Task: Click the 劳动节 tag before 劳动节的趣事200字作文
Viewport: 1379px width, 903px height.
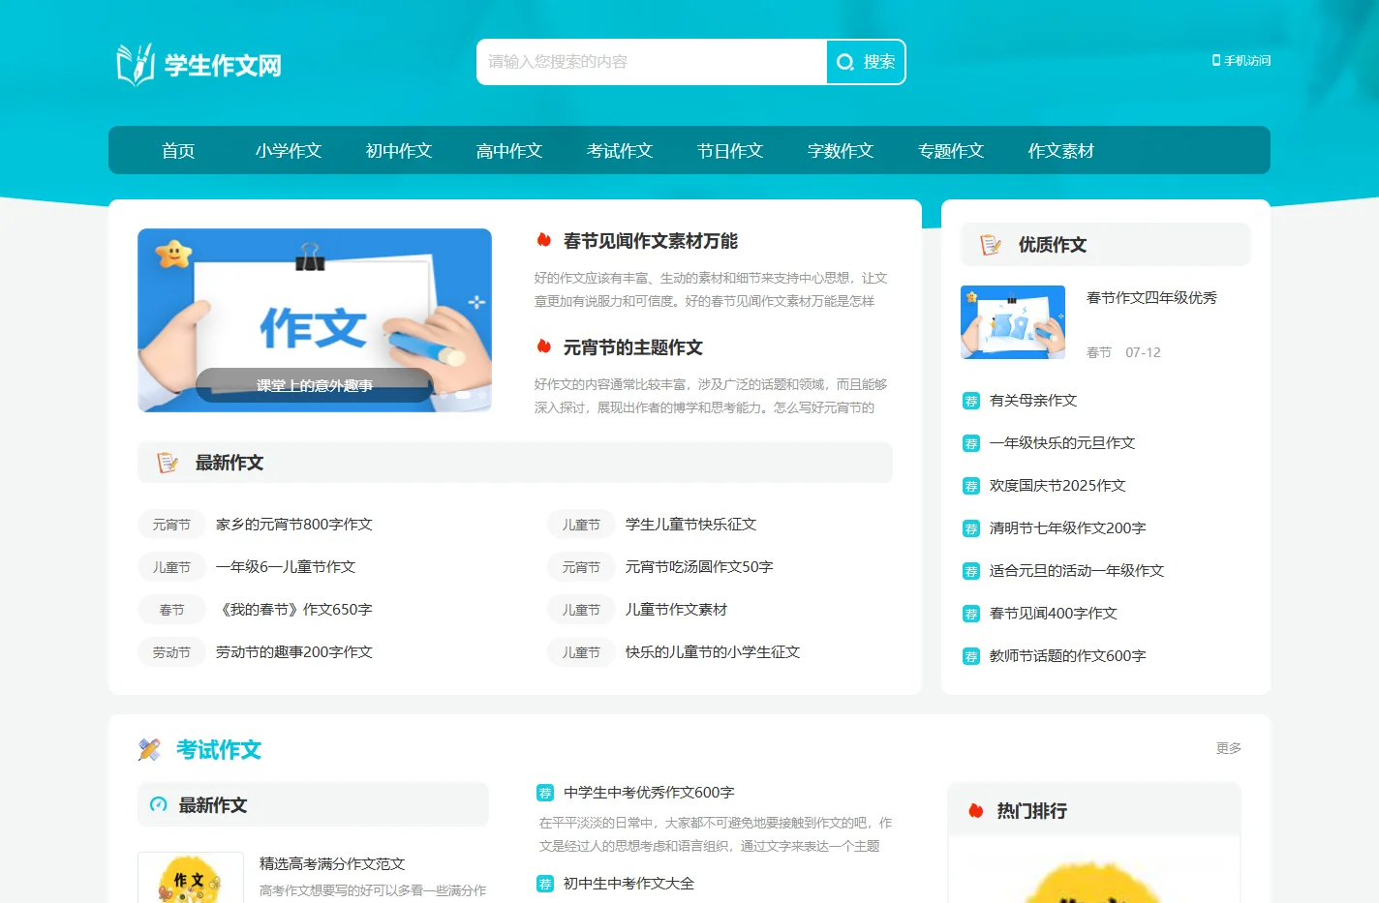Action: (x=171, y=652)
